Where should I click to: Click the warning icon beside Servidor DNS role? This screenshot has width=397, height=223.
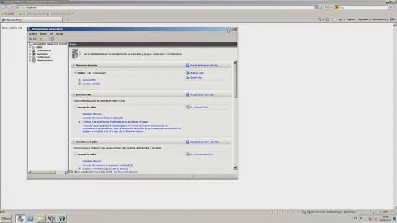79,80
